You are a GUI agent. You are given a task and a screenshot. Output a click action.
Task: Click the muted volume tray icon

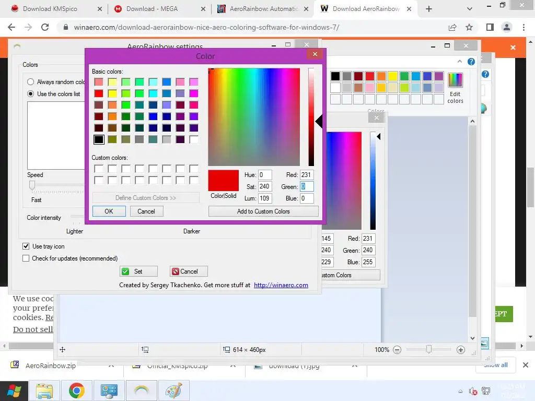pos(473,391)
